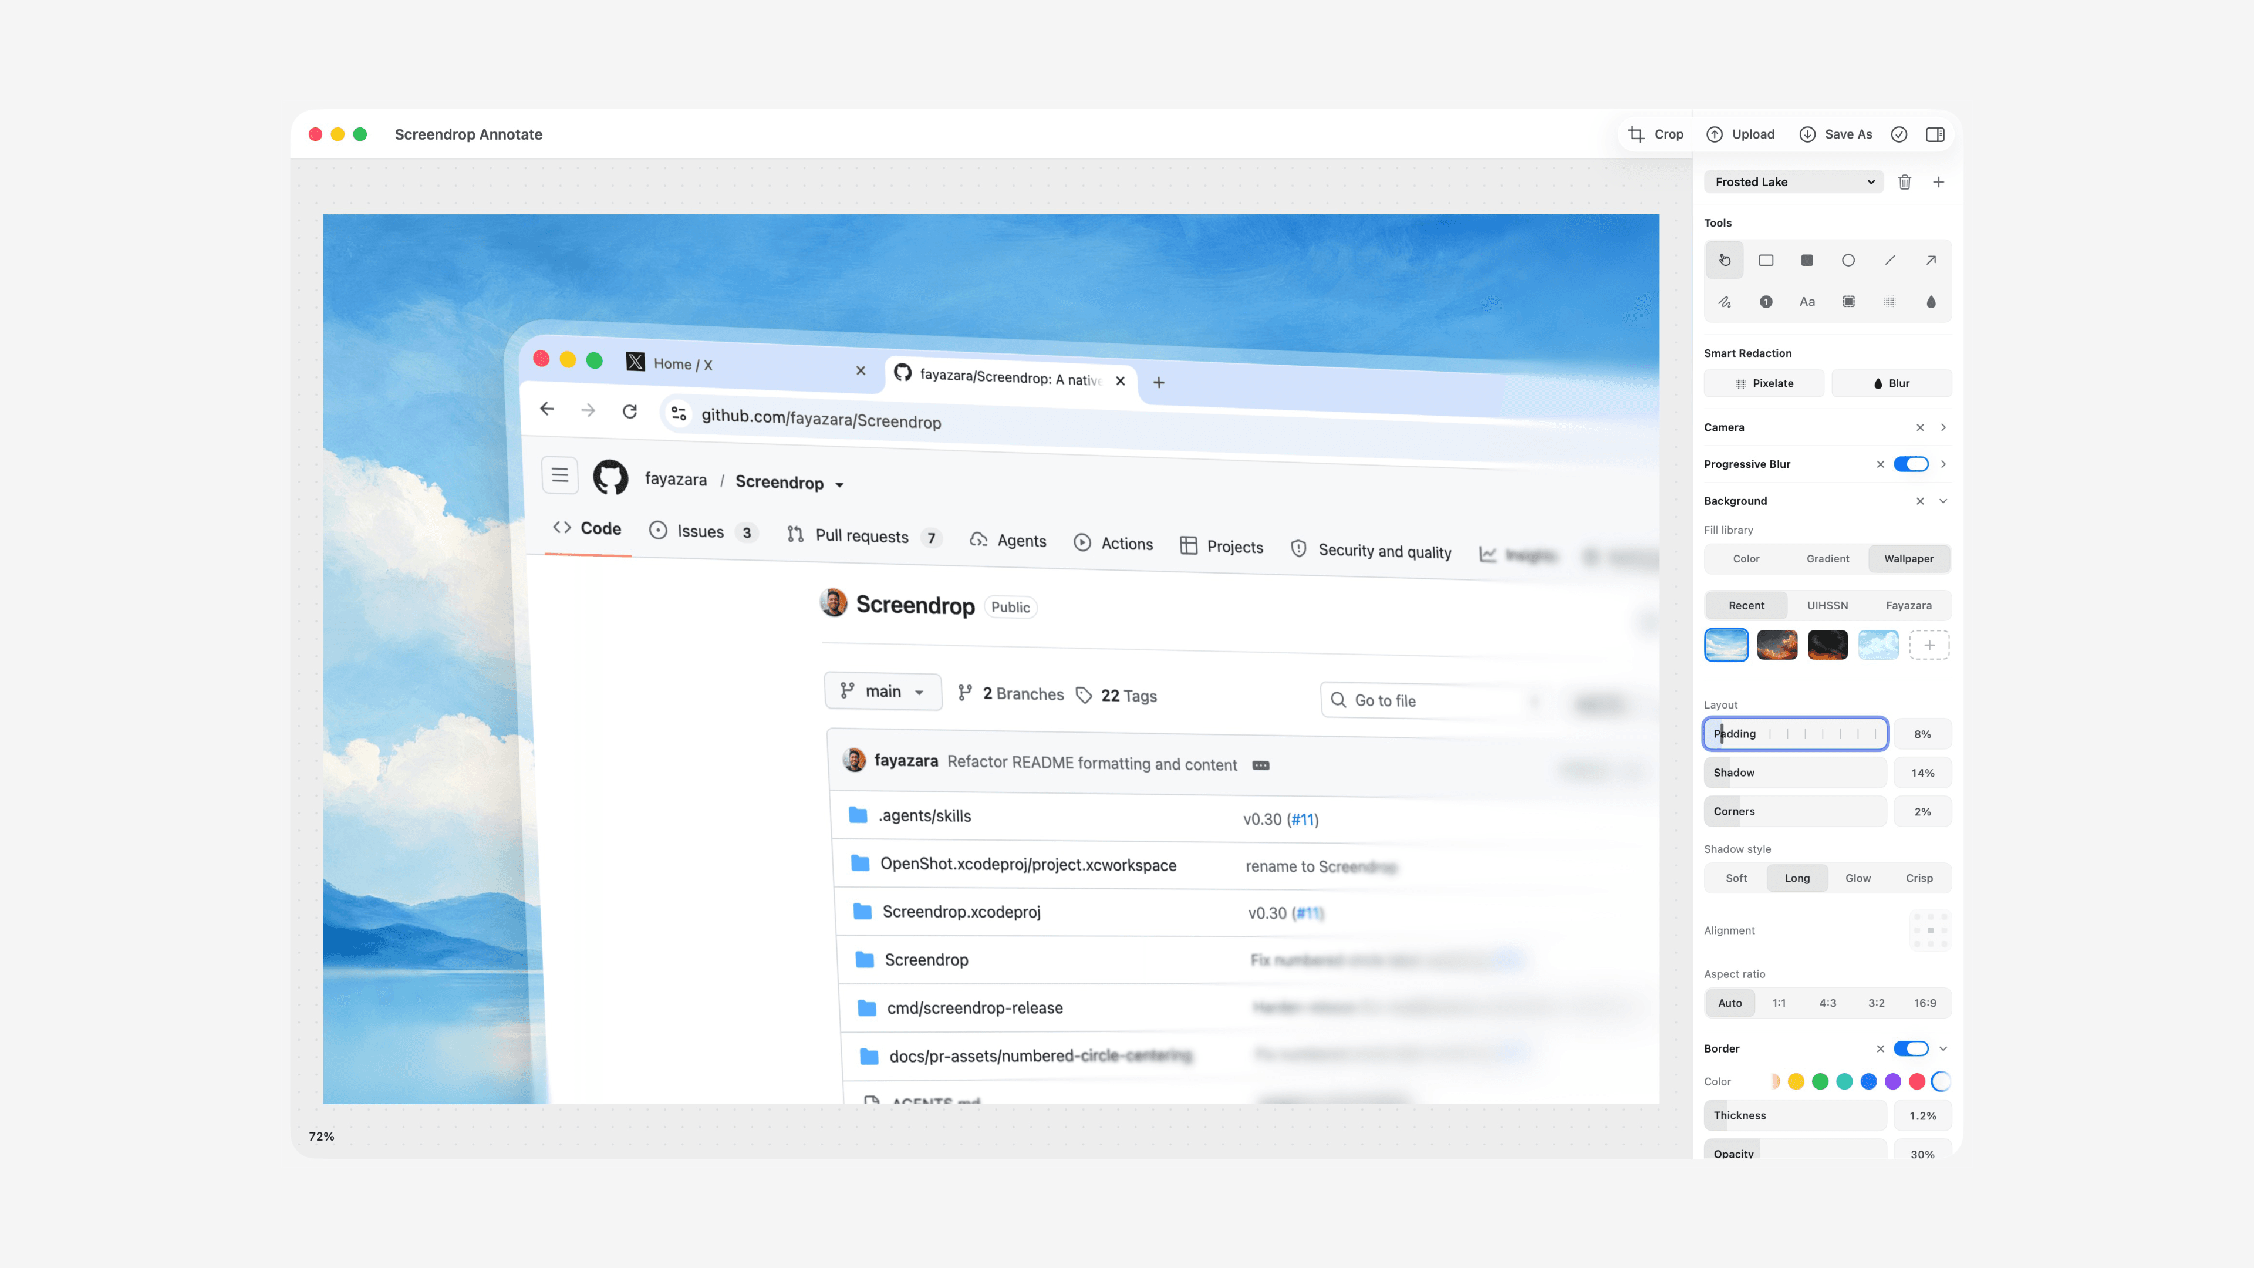Pick the green border color swatch

click(x=1821, y=1081)
